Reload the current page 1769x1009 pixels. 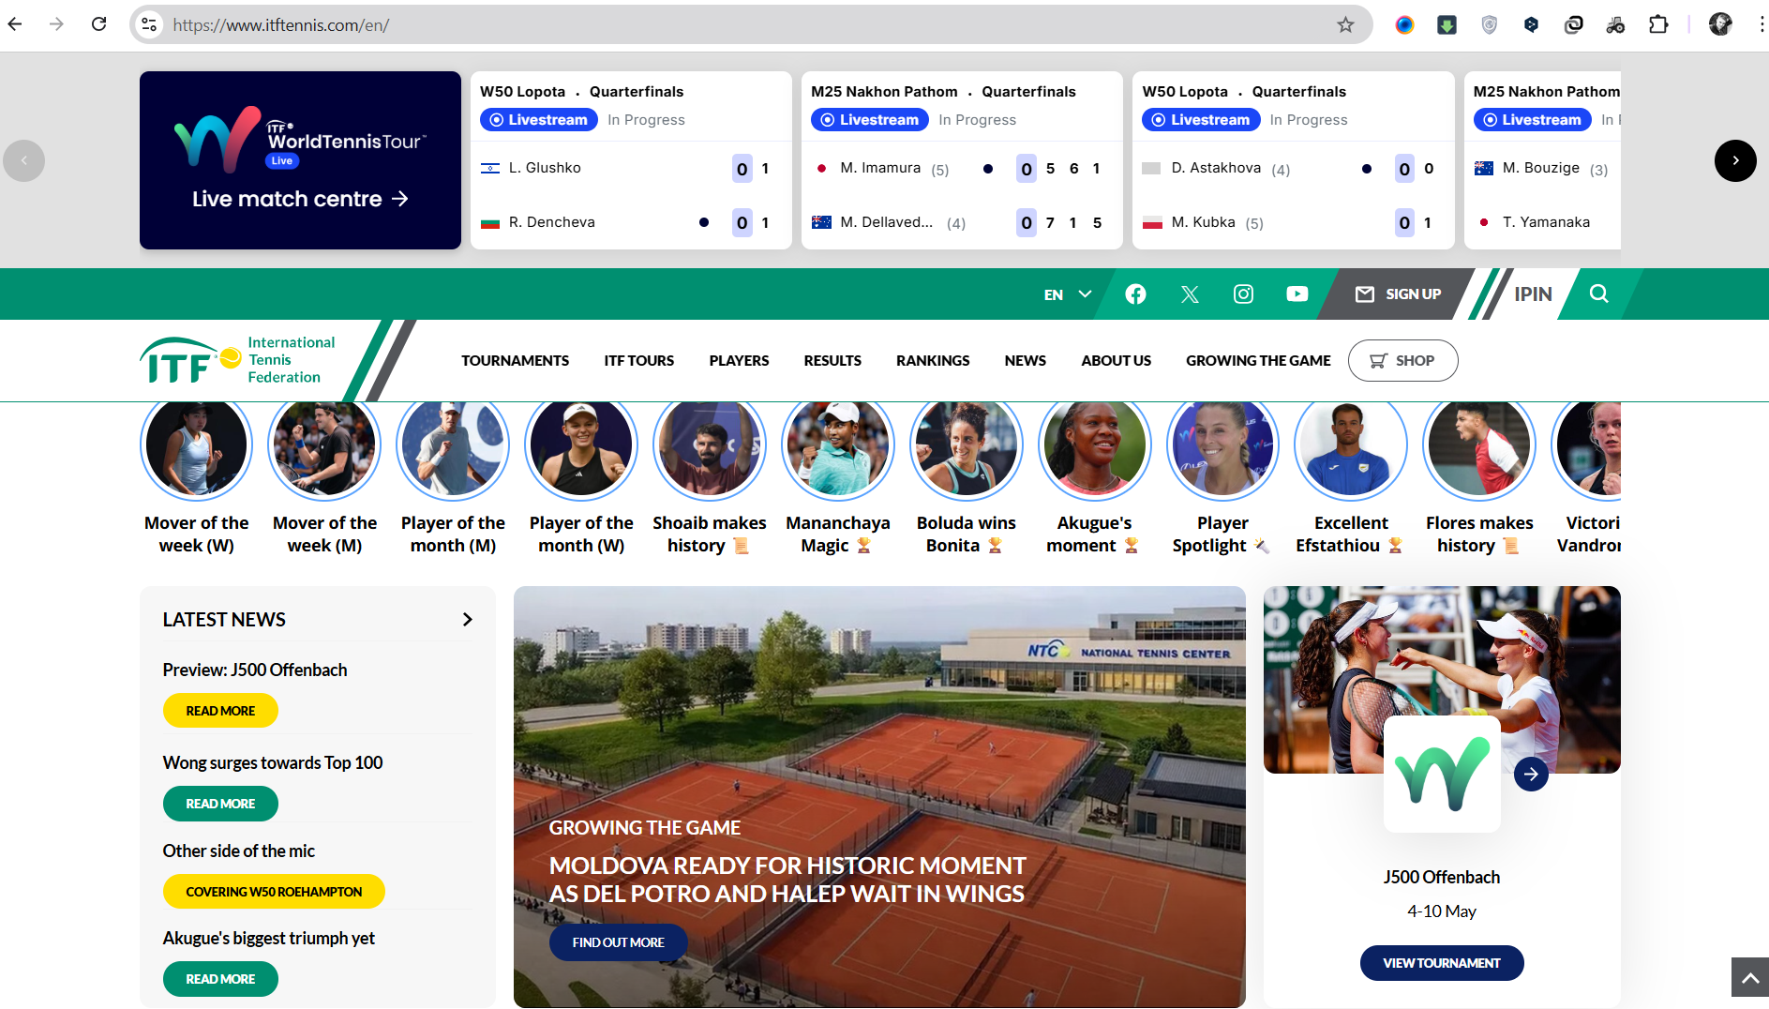coord(98,24)
